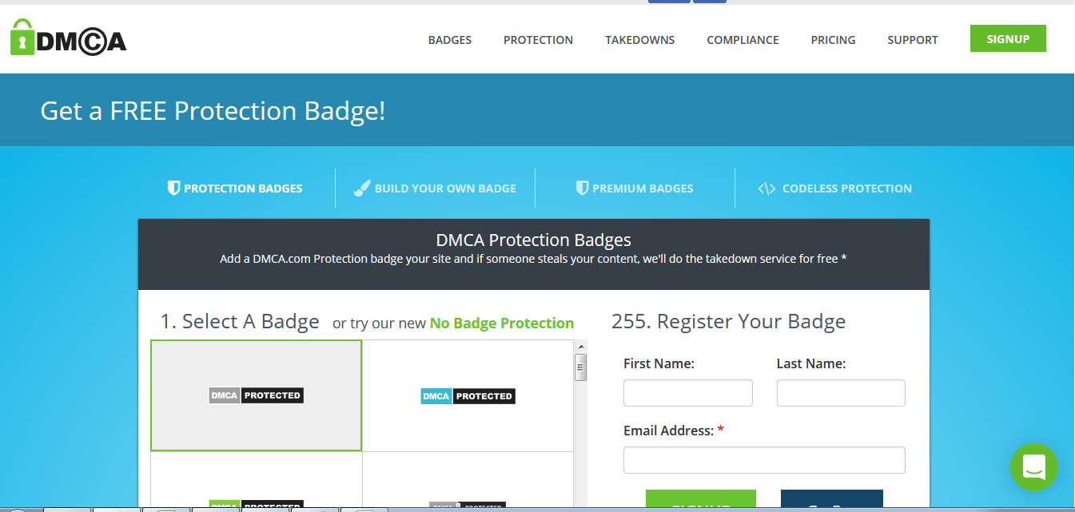1075x512 pixels.
Task: Open the Compliance menu item
Action: (x=743, y=40)
